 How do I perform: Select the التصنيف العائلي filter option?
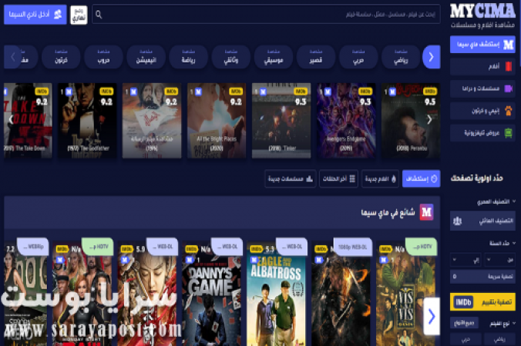click(x=482, y=221)
